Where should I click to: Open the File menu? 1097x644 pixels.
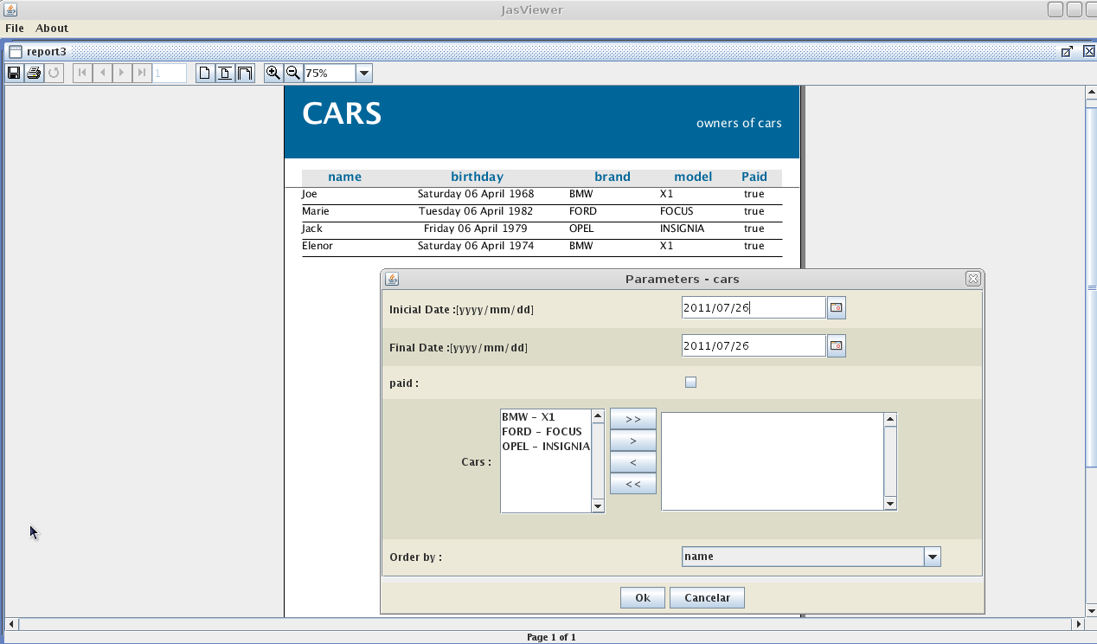point(15,29)
